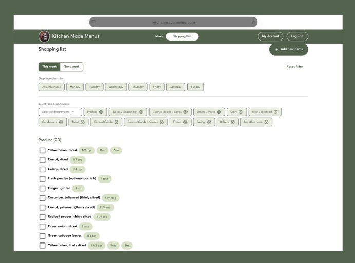Clear the Dairy department filter
The width and height of the screenshot is (355, 263).
(x=241, y=112)
